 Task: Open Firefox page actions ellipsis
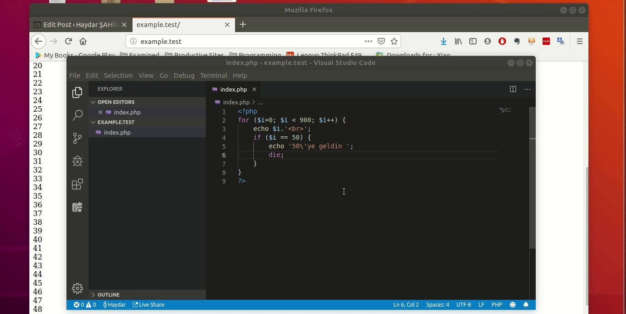pyautogui.click(x=368, y=41)
